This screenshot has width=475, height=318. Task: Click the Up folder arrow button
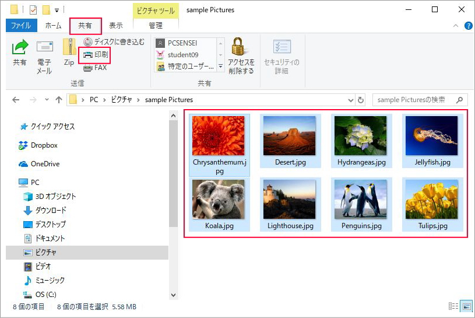(59, 100)
